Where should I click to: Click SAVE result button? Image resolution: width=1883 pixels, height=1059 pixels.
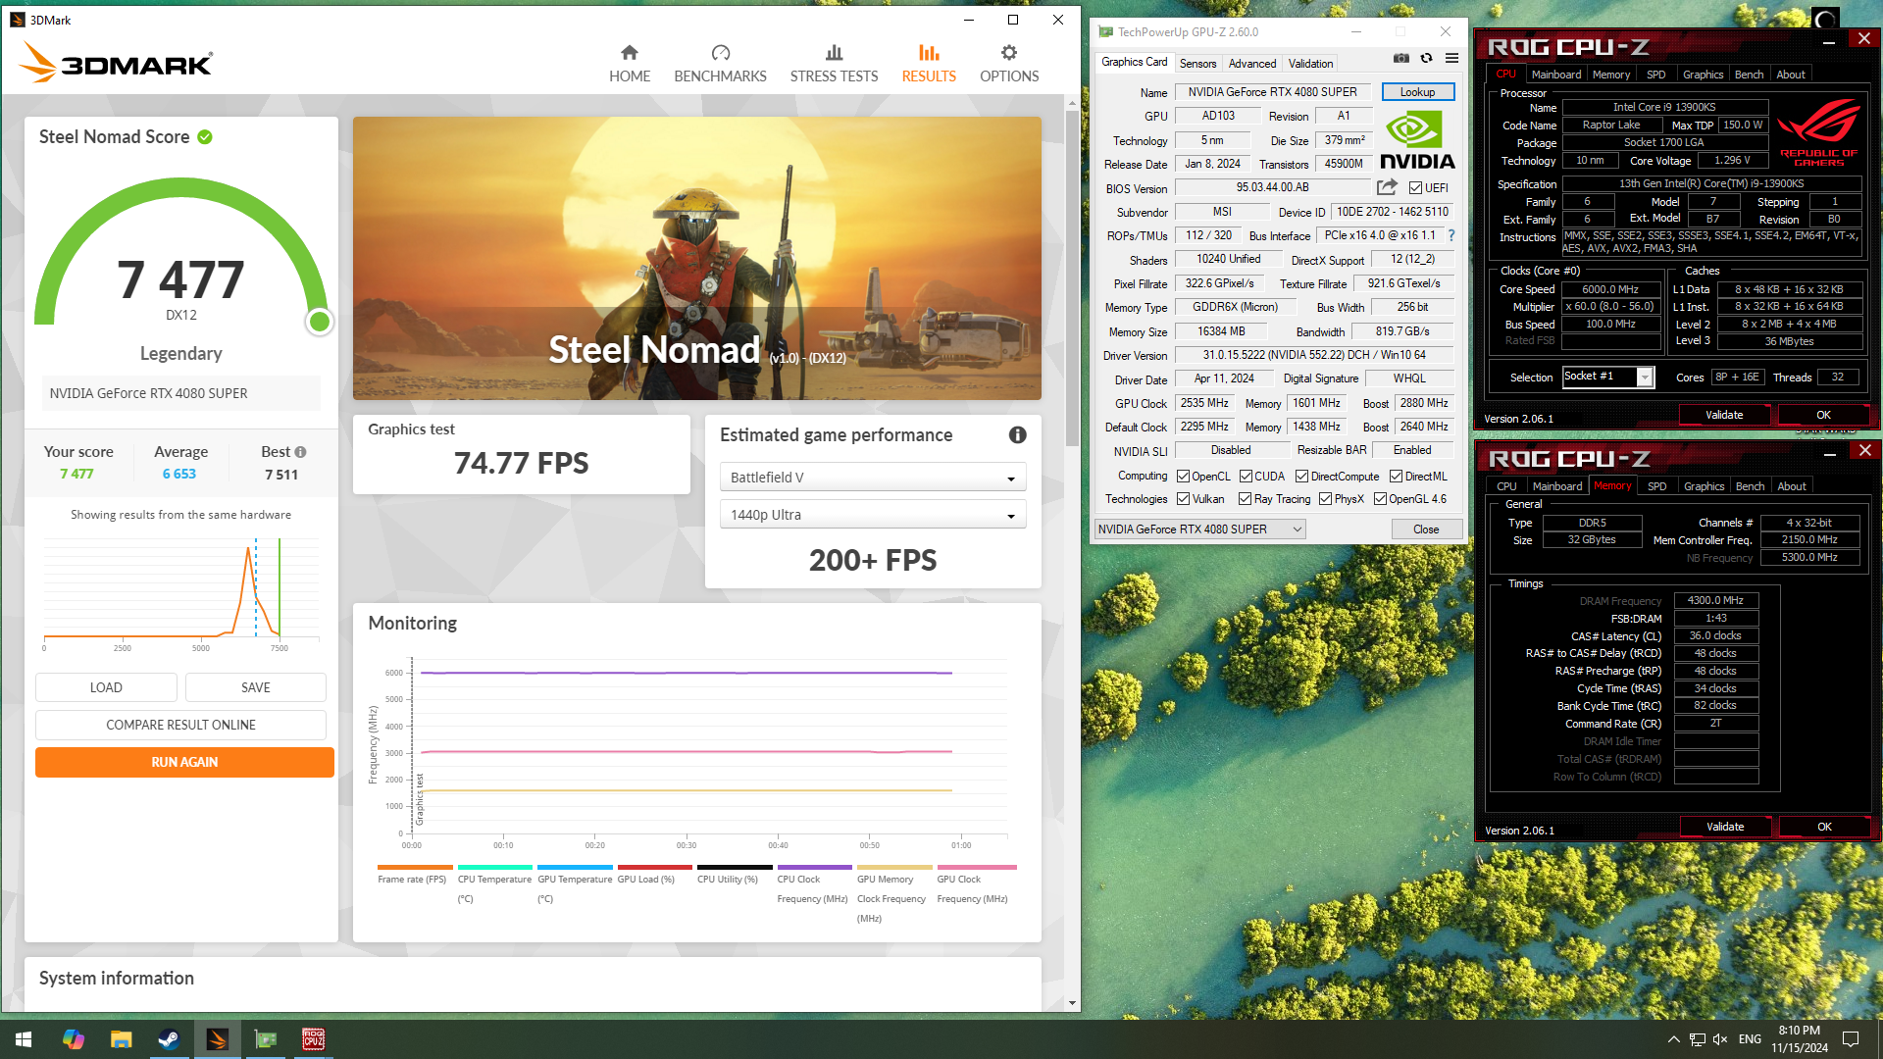[256, 687]
